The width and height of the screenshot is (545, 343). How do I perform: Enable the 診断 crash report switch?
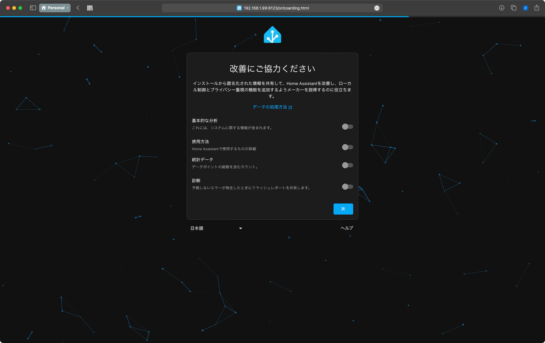[347, 187]
